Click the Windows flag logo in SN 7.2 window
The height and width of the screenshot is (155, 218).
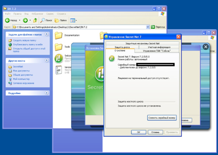pos(162,14)
